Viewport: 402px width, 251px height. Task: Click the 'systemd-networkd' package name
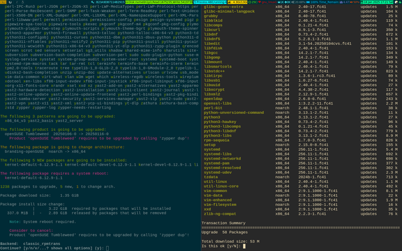click(222, 159)
